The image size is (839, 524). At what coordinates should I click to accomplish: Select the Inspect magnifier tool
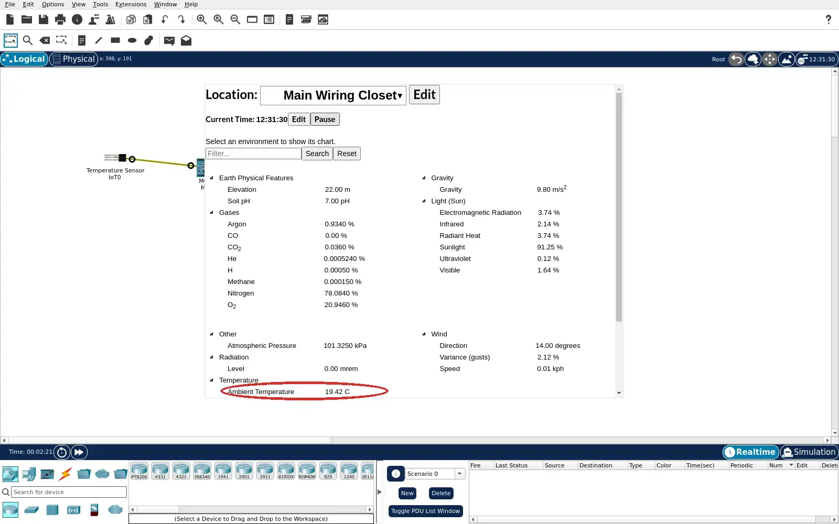point(28,40)
